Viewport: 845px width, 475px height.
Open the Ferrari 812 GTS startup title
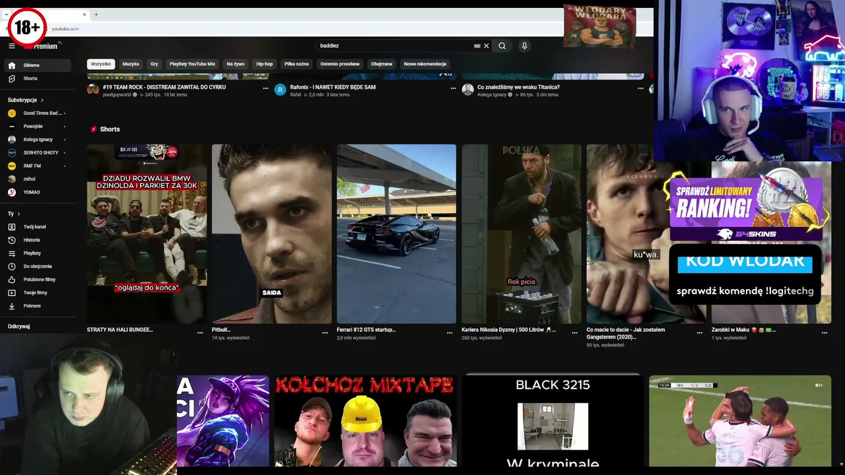click(x=366, y=330)
